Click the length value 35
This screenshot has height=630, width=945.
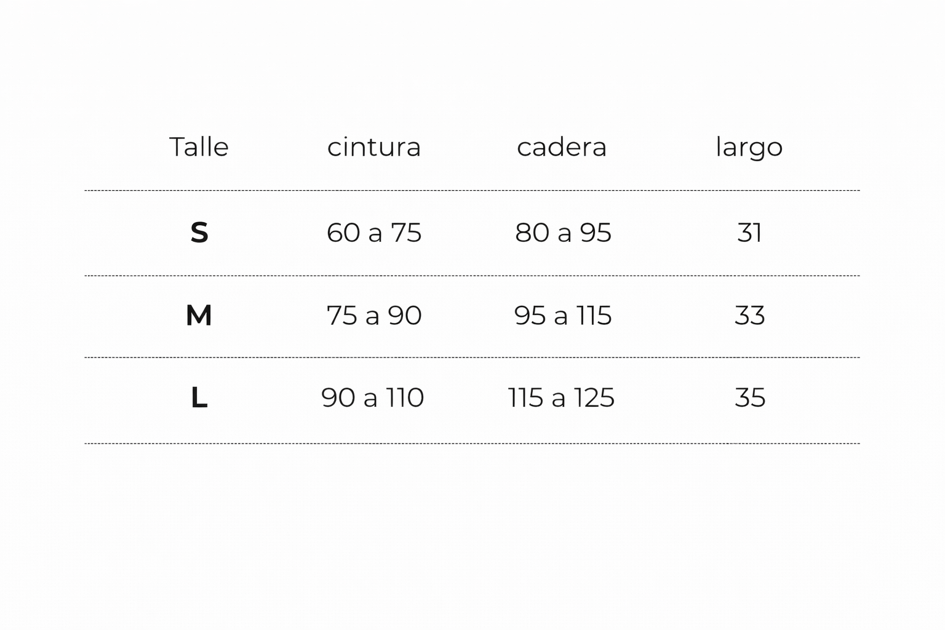click(749, 397)
